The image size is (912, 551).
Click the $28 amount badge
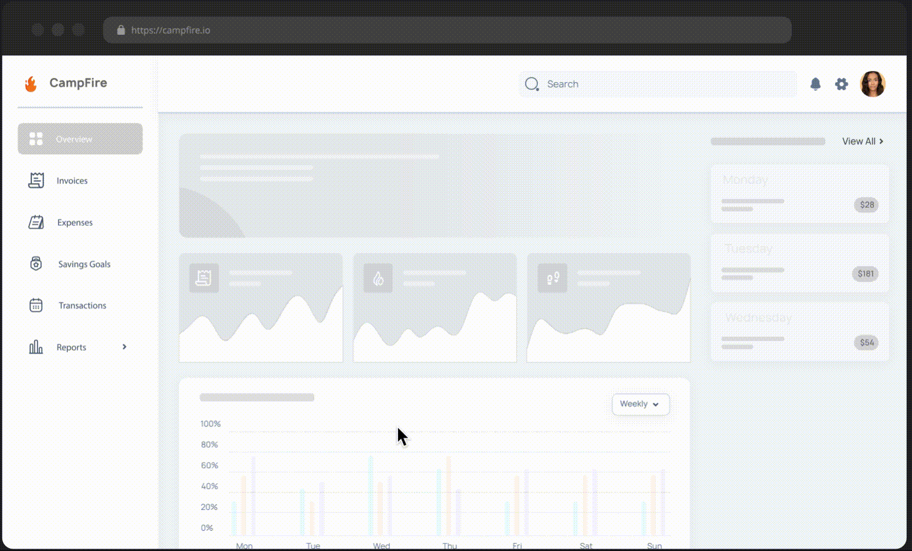tap(866, 205)
